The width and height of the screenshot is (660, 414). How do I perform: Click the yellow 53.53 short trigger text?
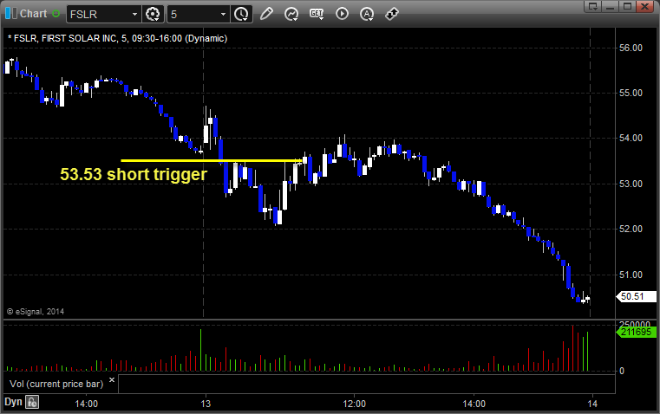[134, 174]
